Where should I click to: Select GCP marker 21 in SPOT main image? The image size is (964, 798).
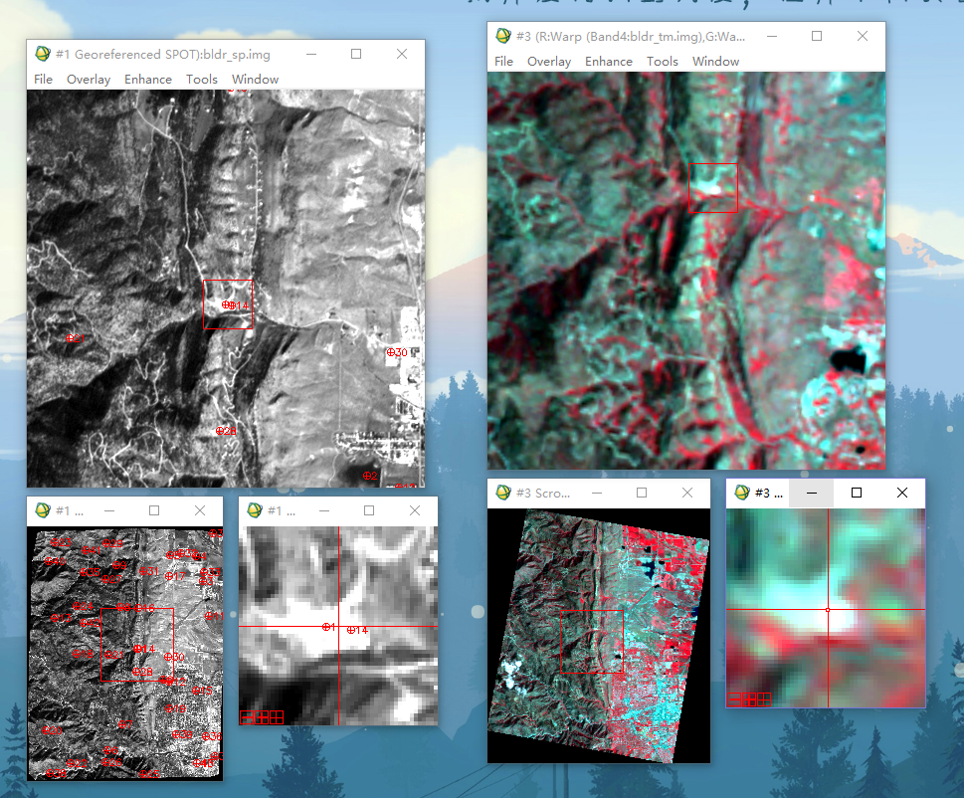[x=75, y=338]
